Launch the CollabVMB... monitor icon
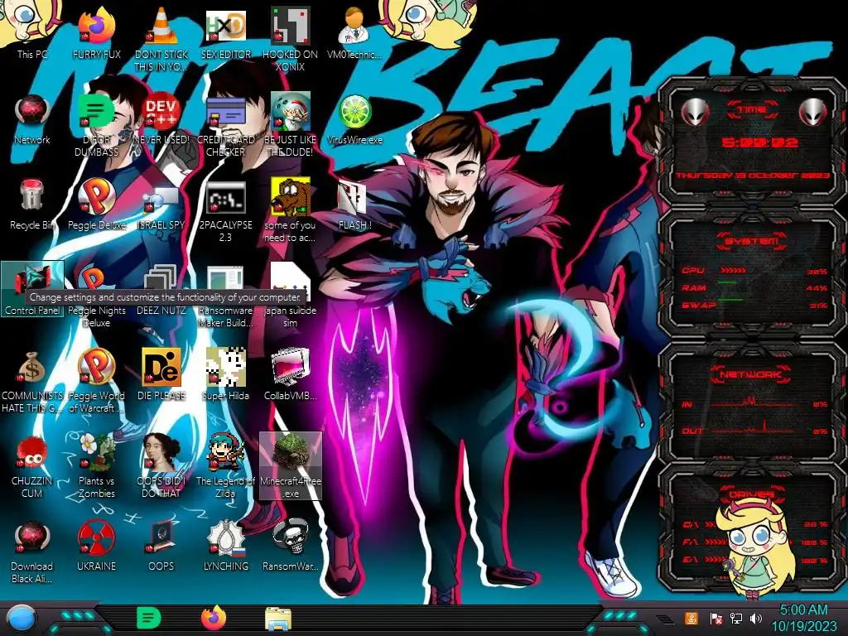 [x=291, y=373]
